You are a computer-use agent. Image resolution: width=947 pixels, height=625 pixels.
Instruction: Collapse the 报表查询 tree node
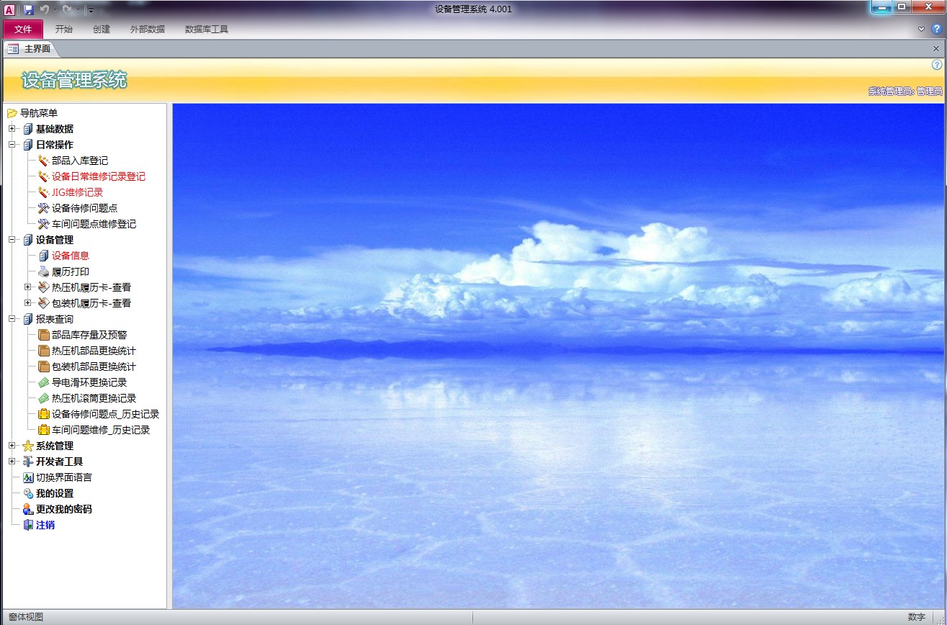click(x=12, y=319)
